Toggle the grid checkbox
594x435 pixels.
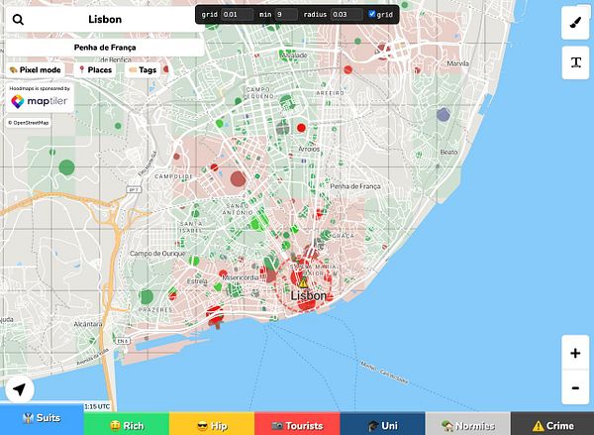coord(371,14)
